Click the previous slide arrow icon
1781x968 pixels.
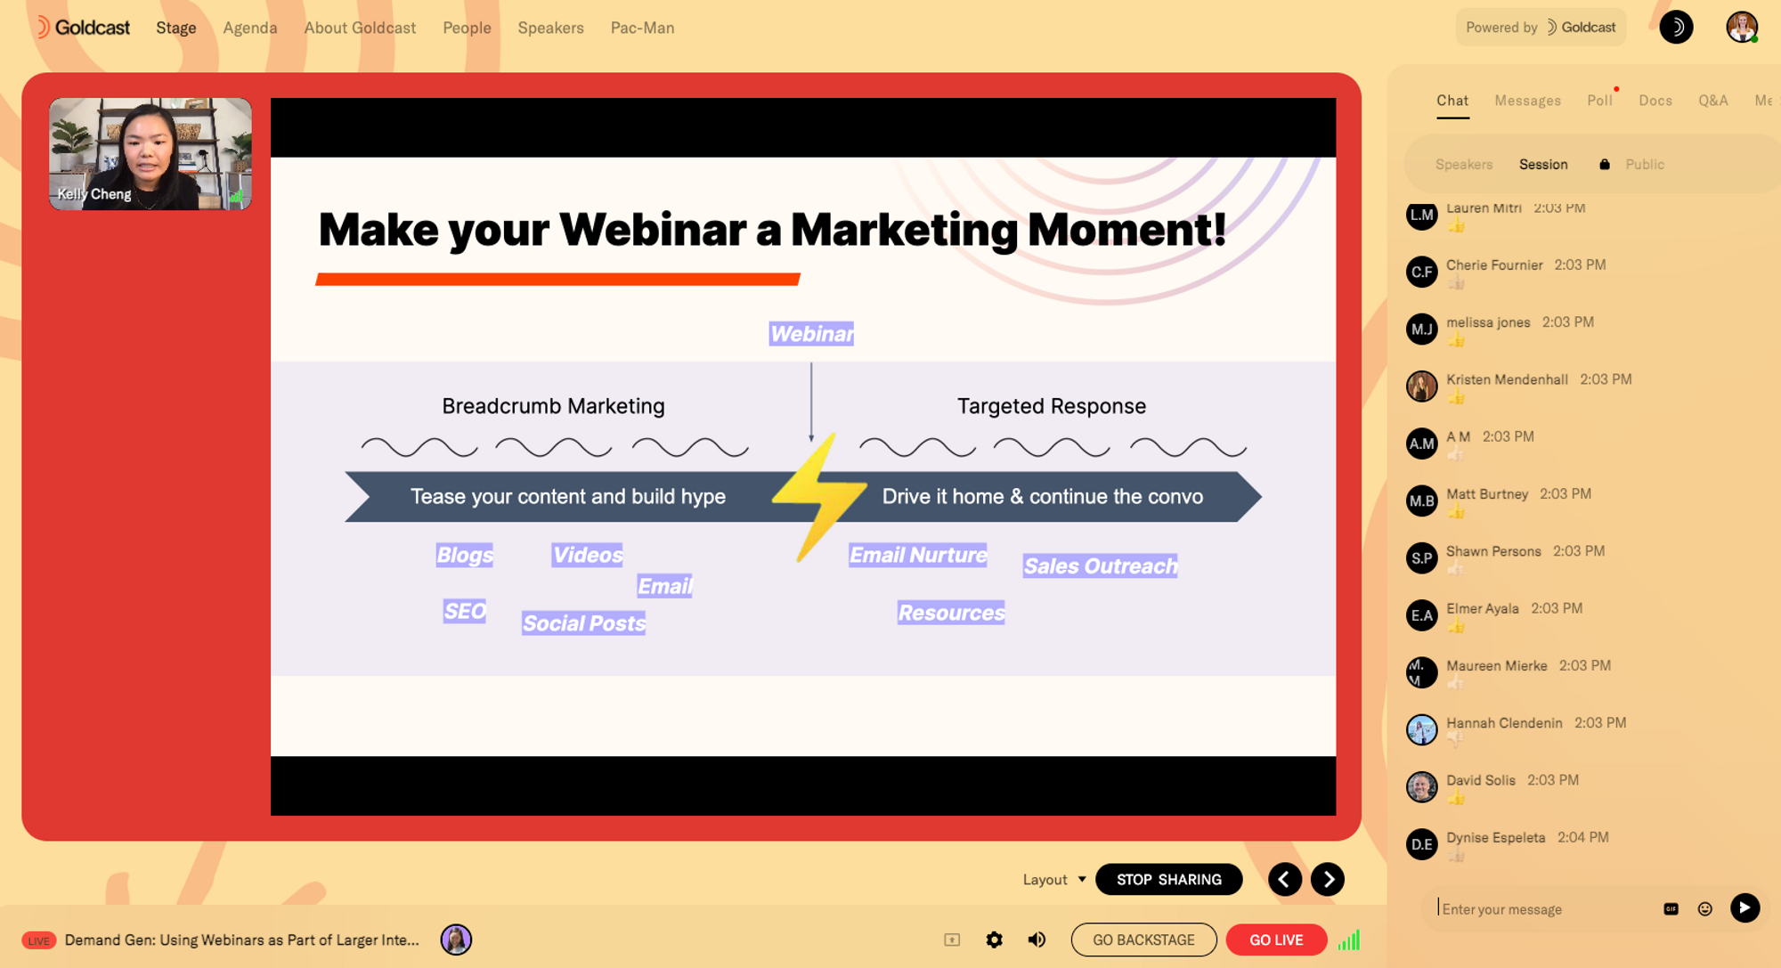[x=1285, y=880]
